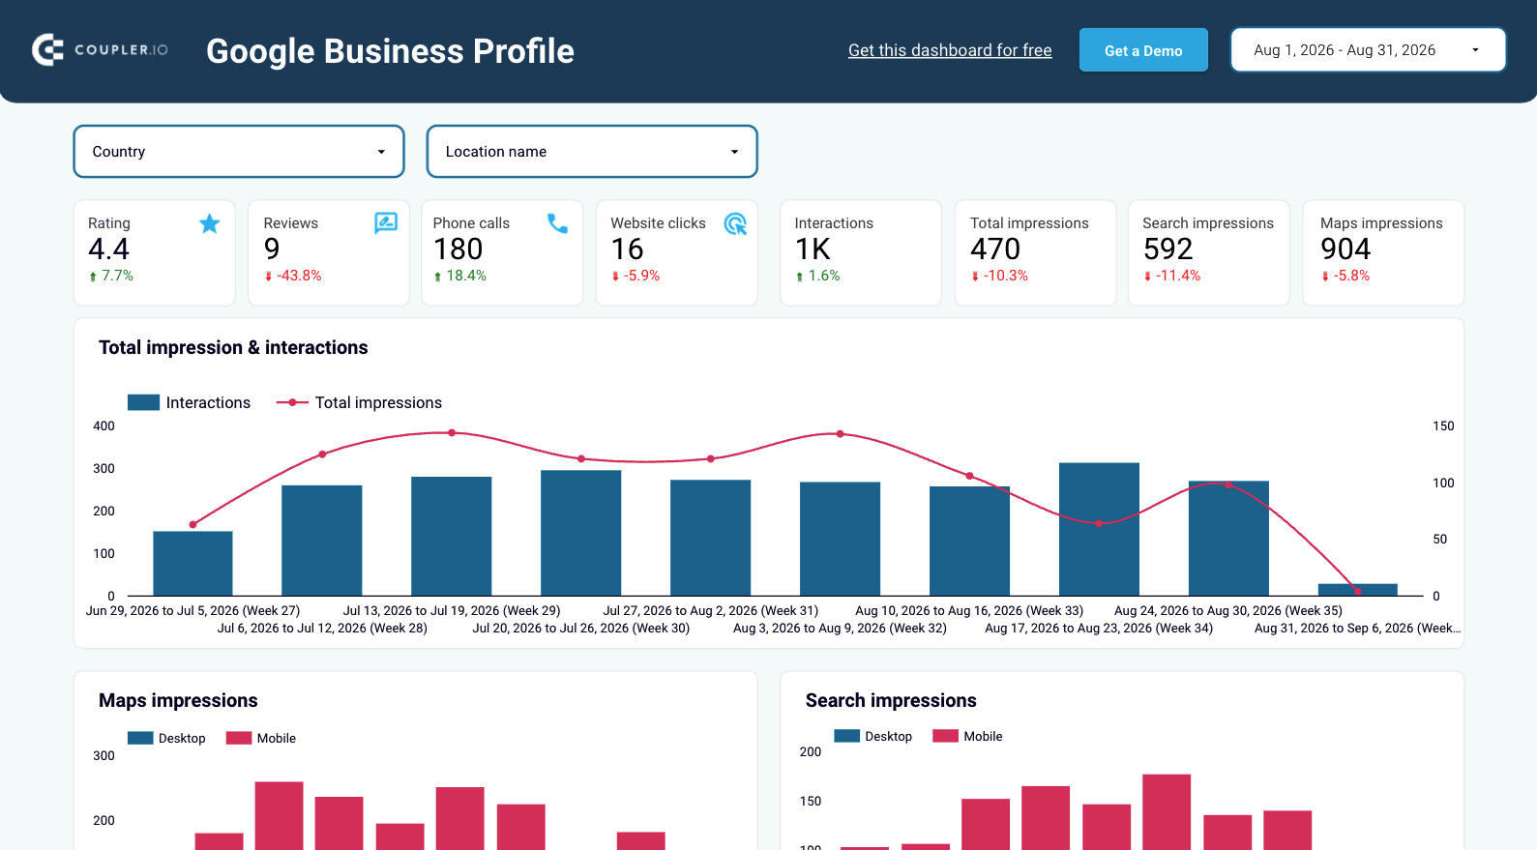This screenshot has height=850, width=1537.
Task: Click Get this dashboard for free link
Action: 950,50
